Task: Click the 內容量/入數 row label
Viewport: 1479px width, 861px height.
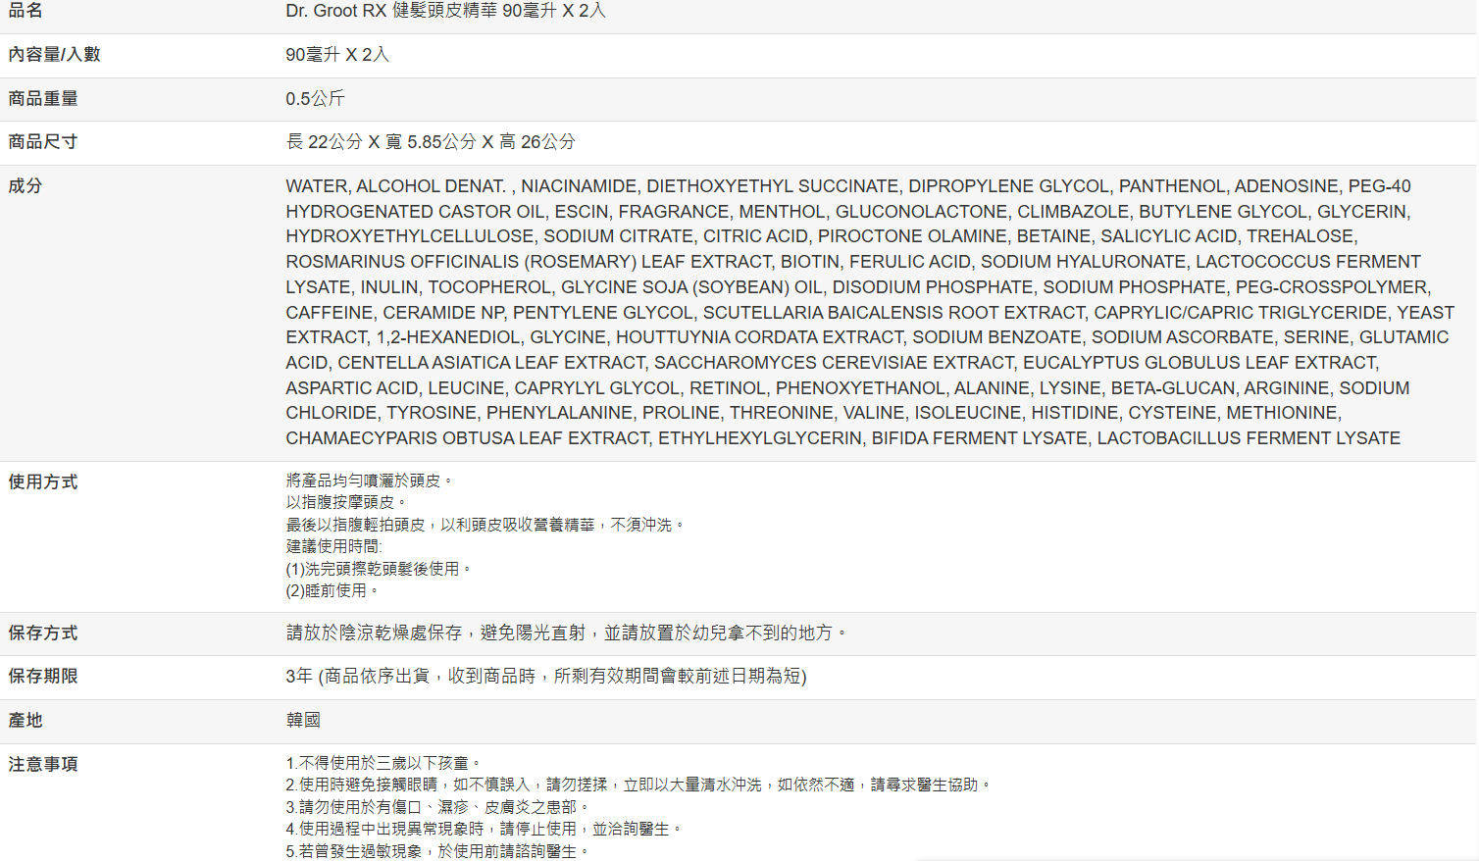Action: tap(54, 55)
